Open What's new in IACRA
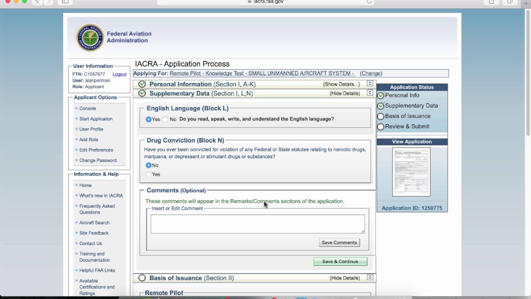 (101, 196)
